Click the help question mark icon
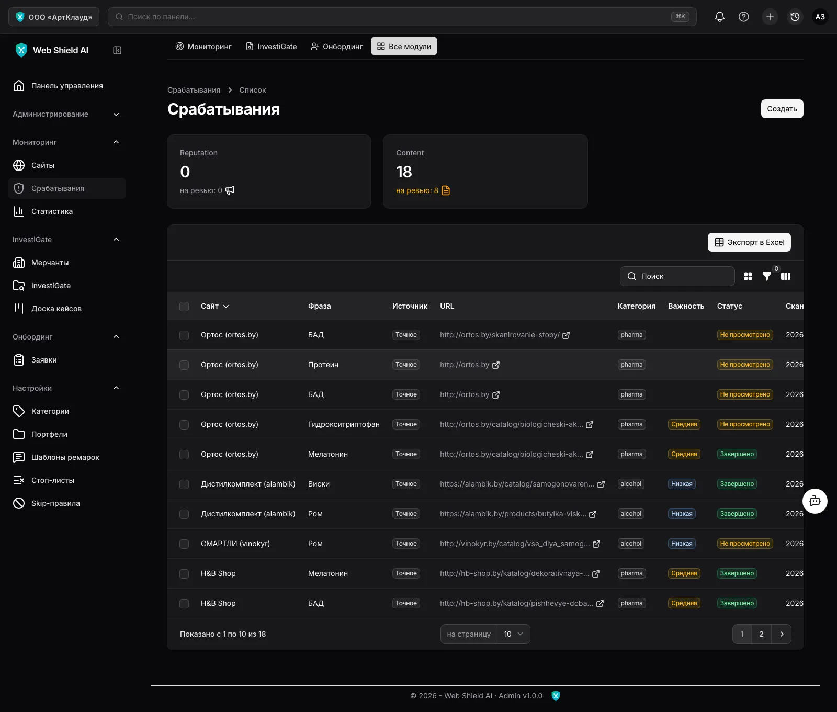Viewport: 837px width, 712px height. 743,17
